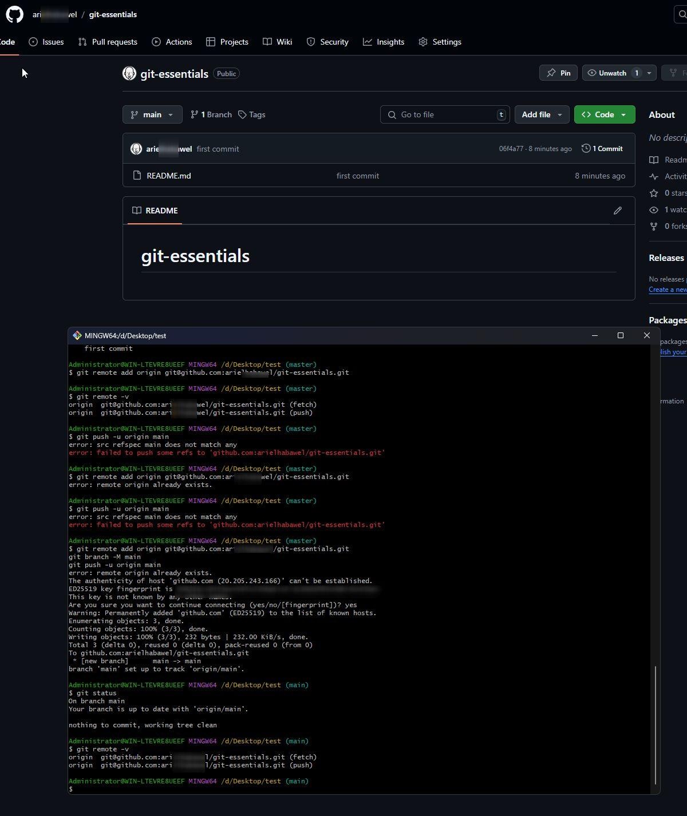Open the GitHub home logo
Image resolution: width=687 pixels, height=816 pixels.
click(14, 14)
